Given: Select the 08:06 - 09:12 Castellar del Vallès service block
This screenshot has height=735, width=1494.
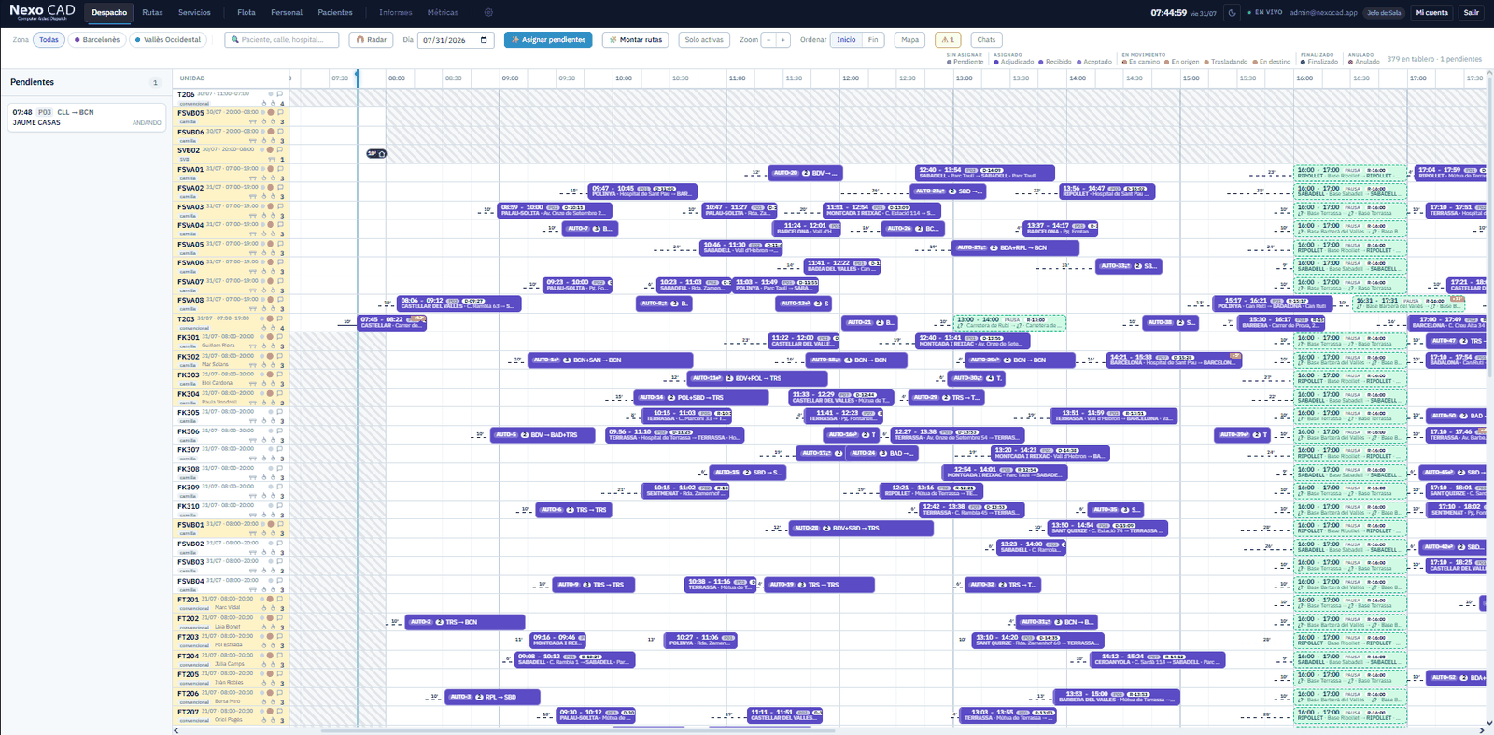Looking at the screenshot, I should pyautogui.click(x=458, y=304).
